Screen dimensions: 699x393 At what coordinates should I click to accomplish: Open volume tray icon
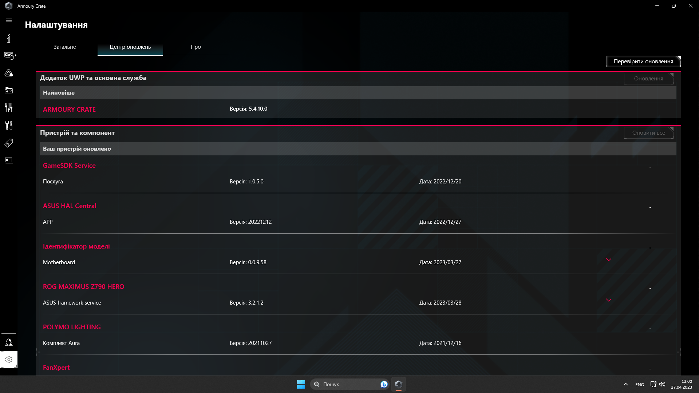click(662, 384)
